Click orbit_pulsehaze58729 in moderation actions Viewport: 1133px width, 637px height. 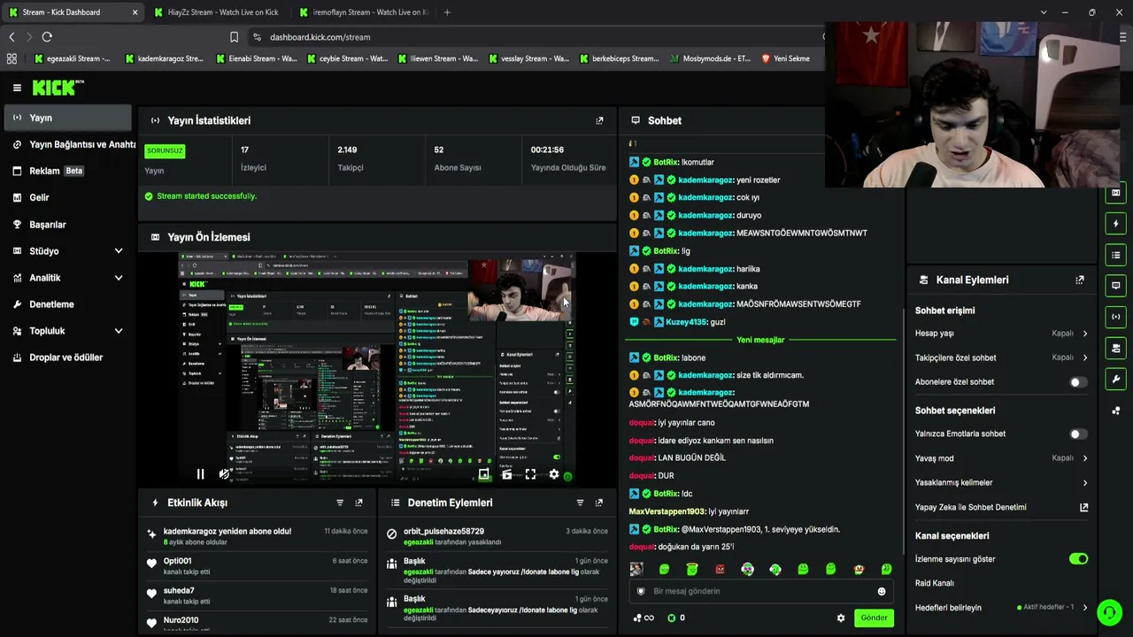[x=443, y=531]
